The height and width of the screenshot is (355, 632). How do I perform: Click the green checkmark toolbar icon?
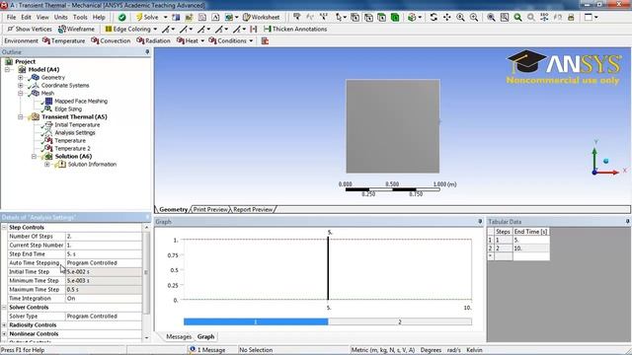[121, 18]
